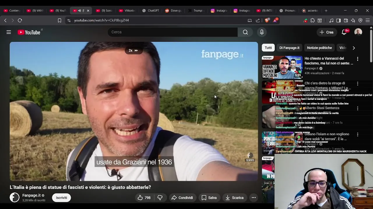Open the Vannacci difende Mussolini thumbnail
Screen dimensions: 373x209
(282, 67)
